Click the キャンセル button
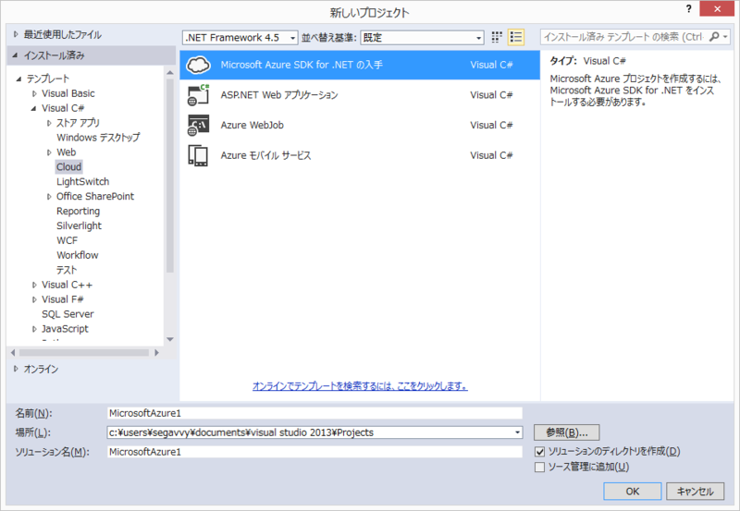Image resolution: width=740 pixels, height=511 pixels. (696, 492)
